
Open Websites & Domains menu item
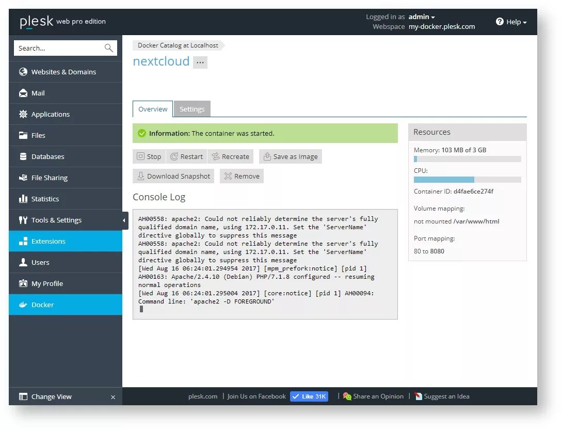pos(66,72)
